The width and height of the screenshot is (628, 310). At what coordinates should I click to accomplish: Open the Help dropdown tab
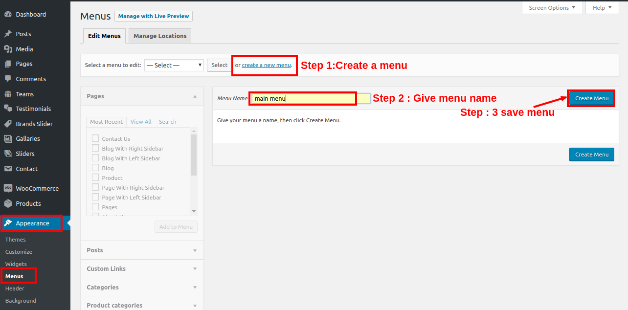point(602,8)
